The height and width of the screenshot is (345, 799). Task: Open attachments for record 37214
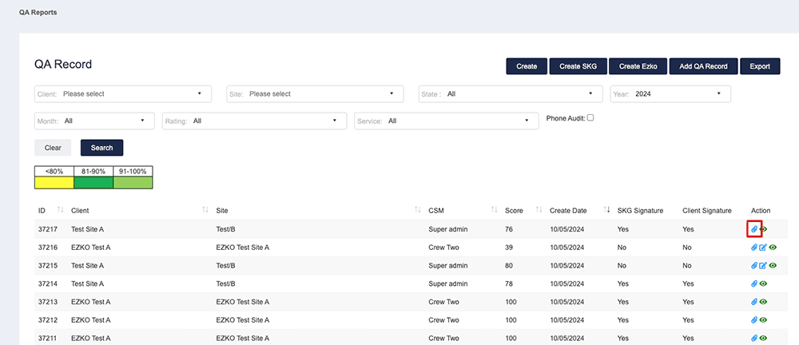tap(754, 284)
